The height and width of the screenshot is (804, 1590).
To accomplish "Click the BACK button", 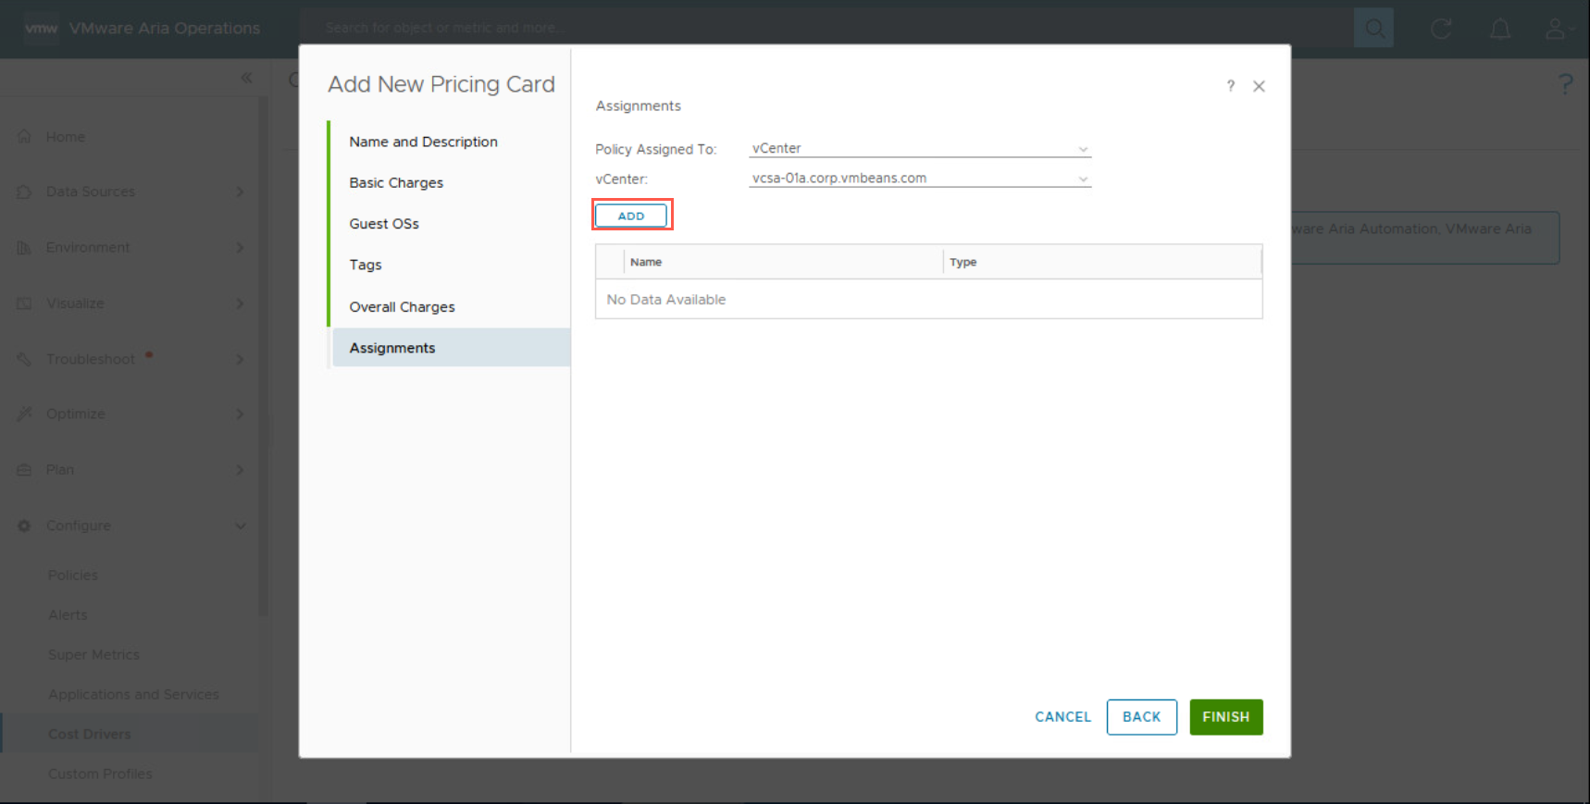I will (x=1141, y=717).
